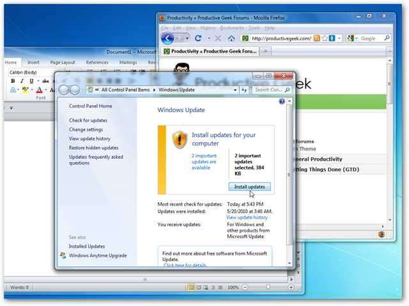Click Check for updates in sidebar

click(88, 120)
